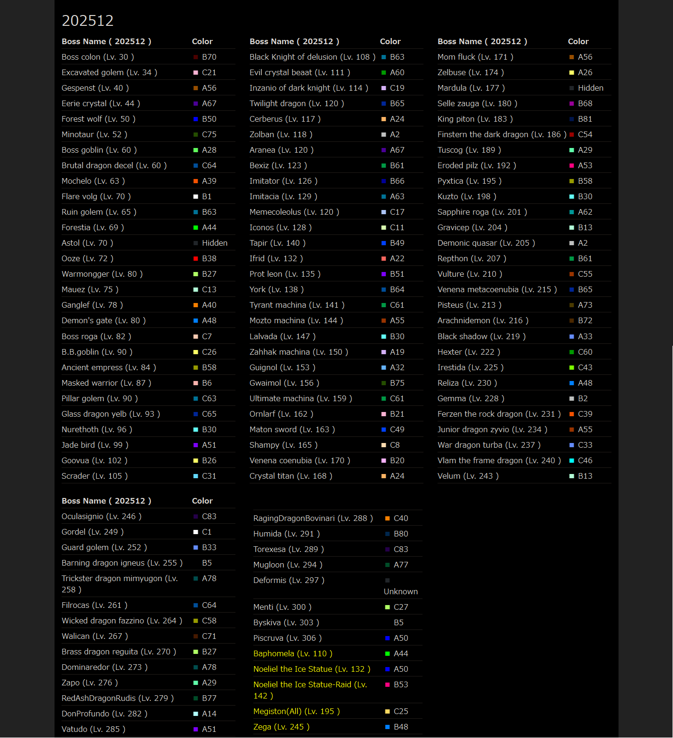The width and height of the screenshot is (673, 738).
Task: Open the Sapphire roga (Lv. 201) link
Action: [482, 212]
